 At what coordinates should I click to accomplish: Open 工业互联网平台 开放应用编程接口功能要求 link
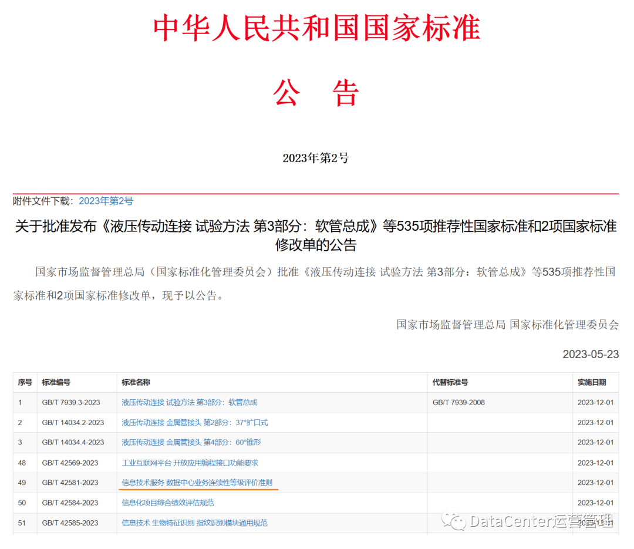(x=190, y=463)
